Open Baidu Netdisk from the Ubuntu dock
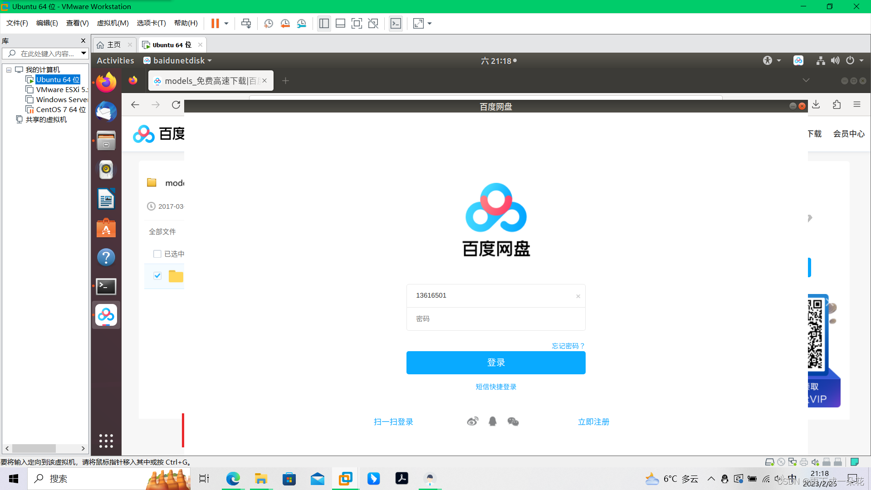Screen dimensions: 871x490 click(106, 315)
